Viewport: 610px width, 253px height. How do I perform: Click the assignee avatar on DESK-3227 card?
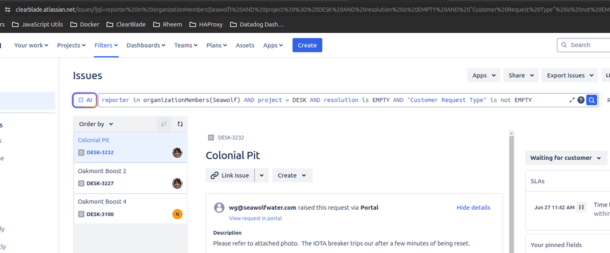tap(178, 183)
